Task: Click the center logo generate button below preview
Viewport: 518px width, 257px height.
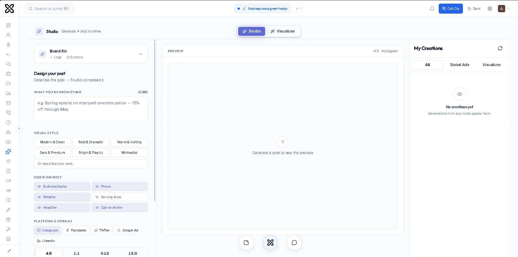Action: [x=270, y=243]
